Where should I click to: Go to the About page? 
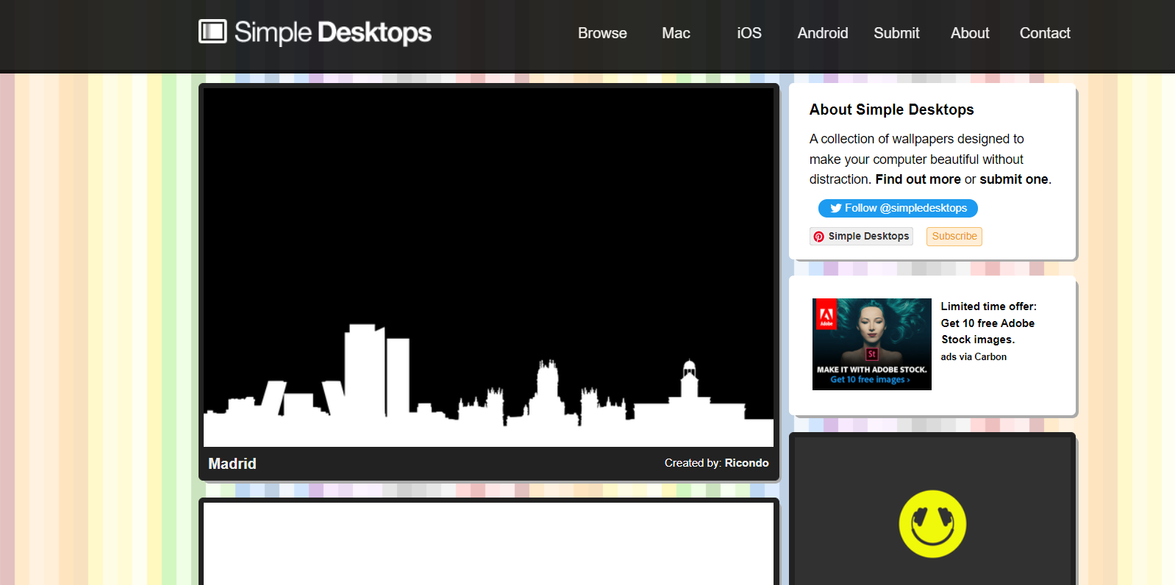(x=970, y=33)
